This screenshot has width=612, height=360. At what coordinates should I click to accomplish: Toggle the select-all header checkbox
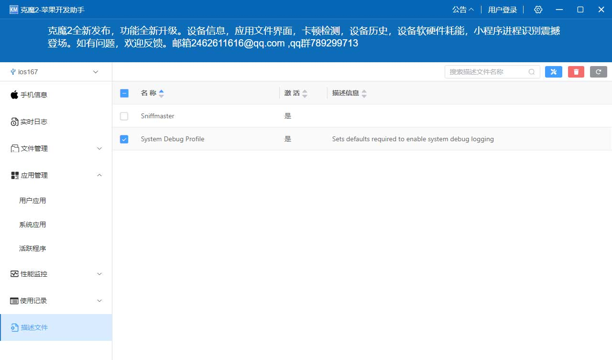pos(124,93)
